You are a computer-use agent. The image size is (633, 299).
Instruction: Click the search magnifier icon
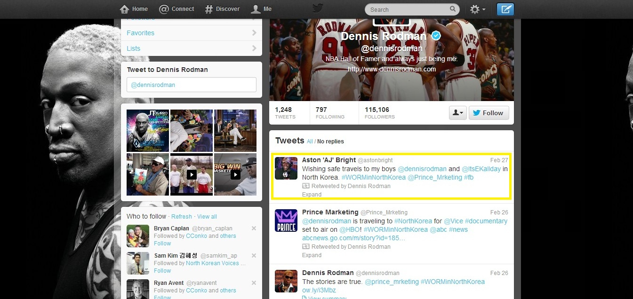453,9
